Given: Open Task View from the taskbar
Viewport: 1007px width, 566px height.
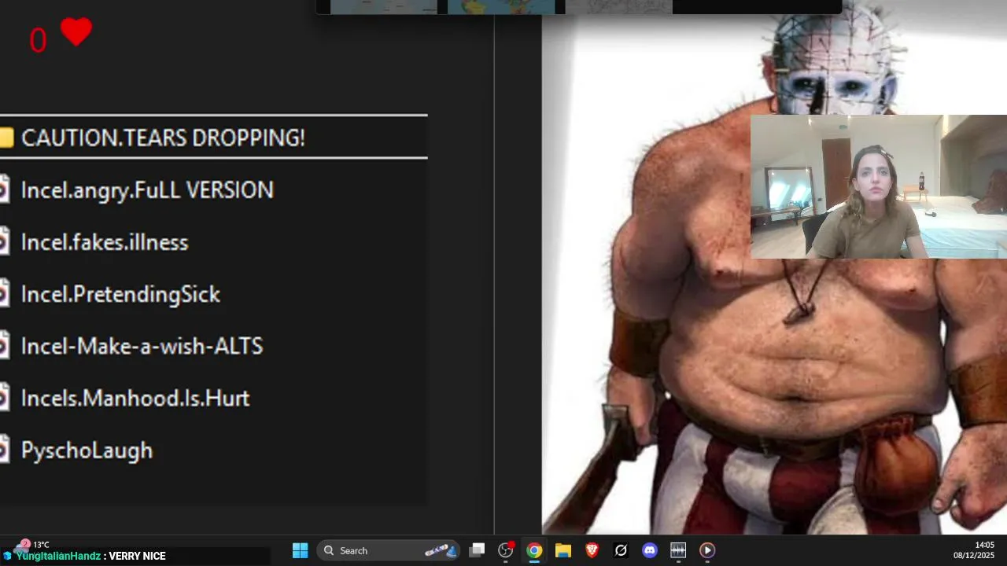Looking at the screenshot, I should pyautogui.click(x=477, y=550).
